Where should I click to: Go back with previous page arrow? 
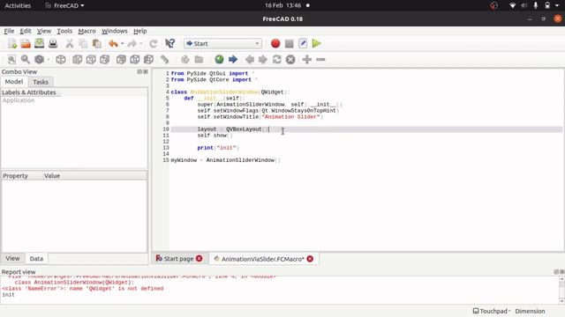point(249,59)
